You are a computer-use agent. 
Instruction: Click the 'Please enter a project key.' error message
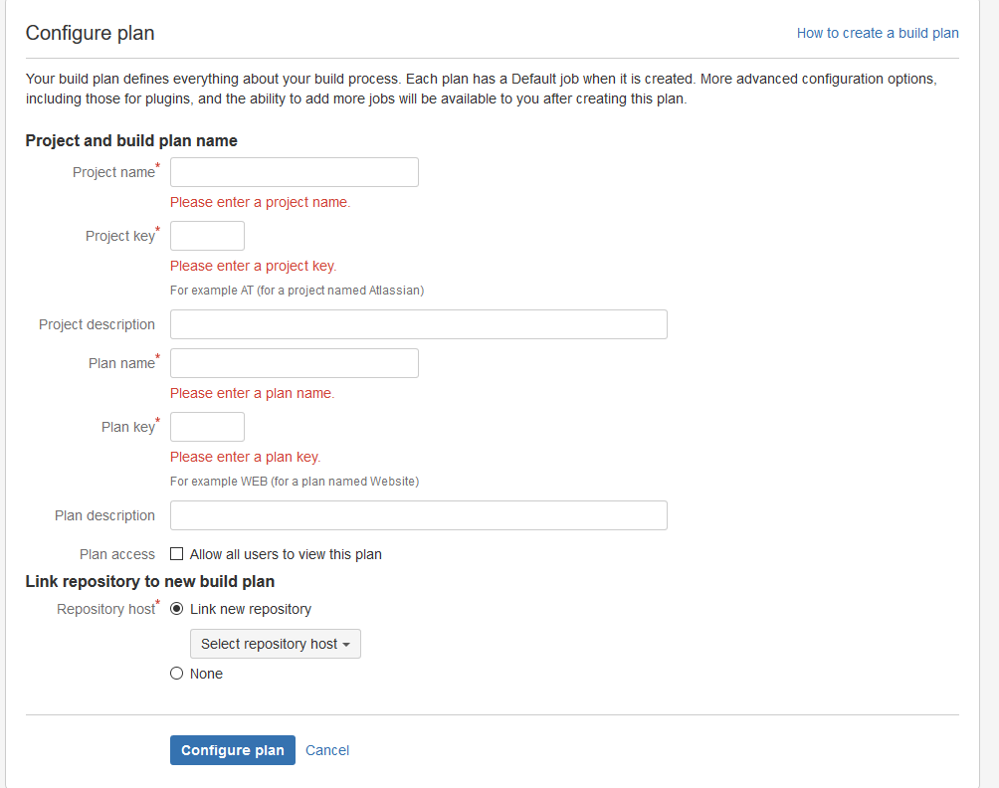[253, 266]
